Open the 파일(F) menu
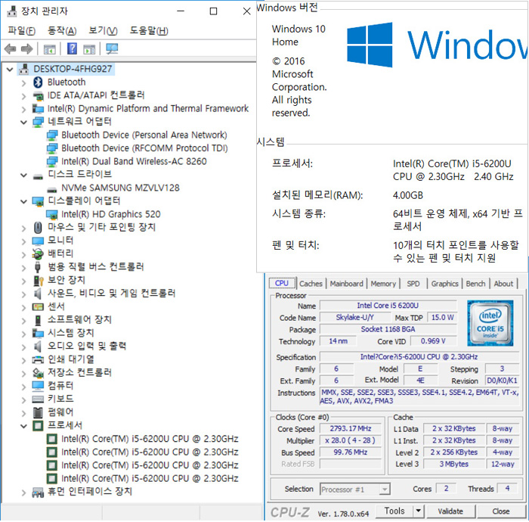Viewport: 529px width, 522px height. (22, 31)
